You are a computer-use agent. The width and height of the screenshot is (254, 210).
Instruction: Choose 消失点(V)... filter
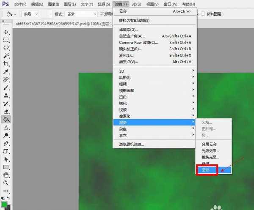click(155, 62)
